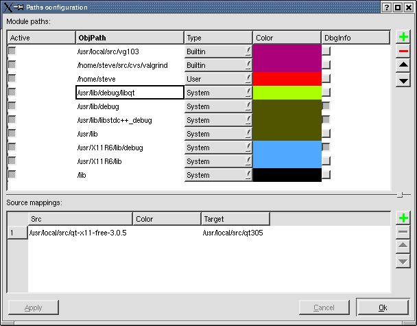Remove source mapping with minus icon
The image size is (417, 326).
tap(403, 233)
